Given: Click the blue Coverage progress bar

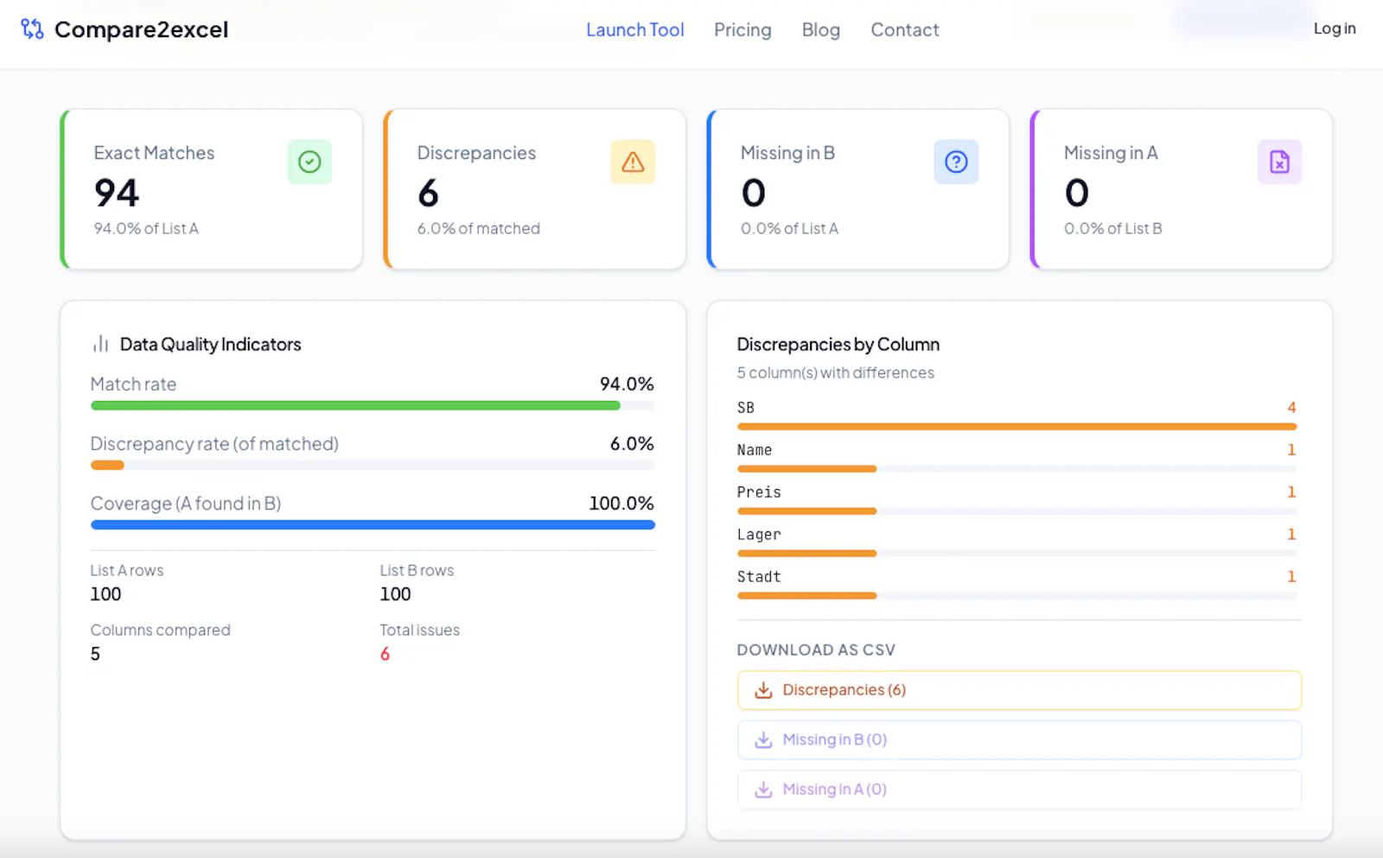Looking at the screenshot, I should 373,524.
